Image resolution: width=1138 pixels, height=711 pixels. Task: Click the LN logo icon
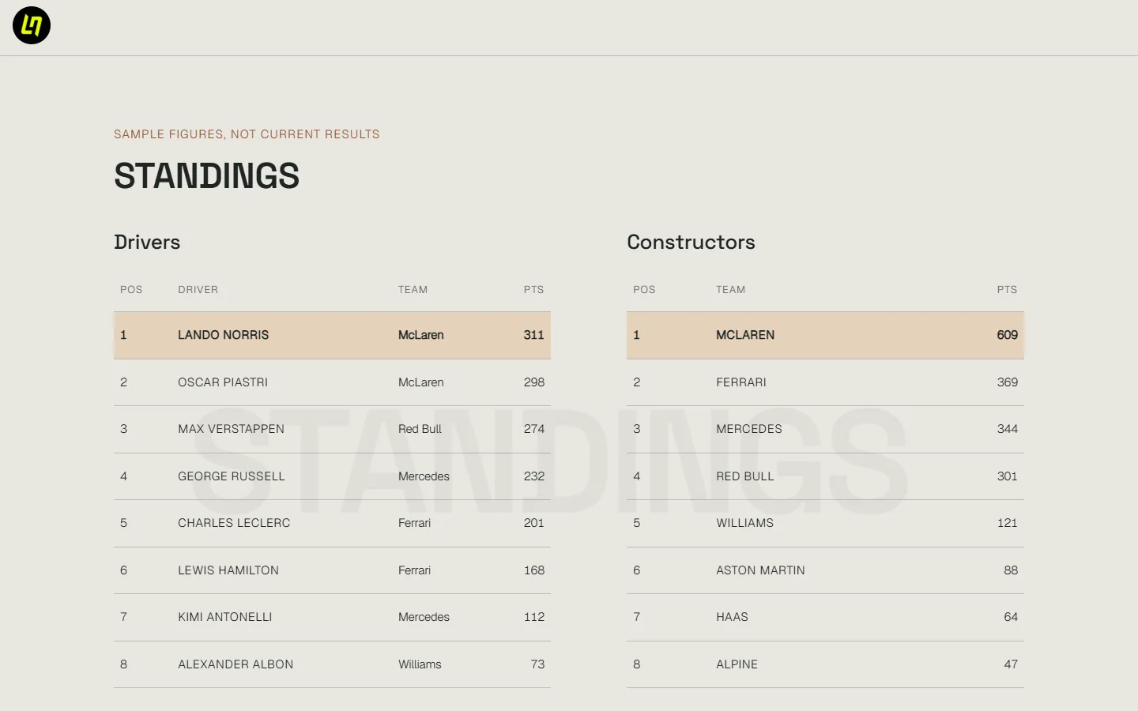coord(32,25)
